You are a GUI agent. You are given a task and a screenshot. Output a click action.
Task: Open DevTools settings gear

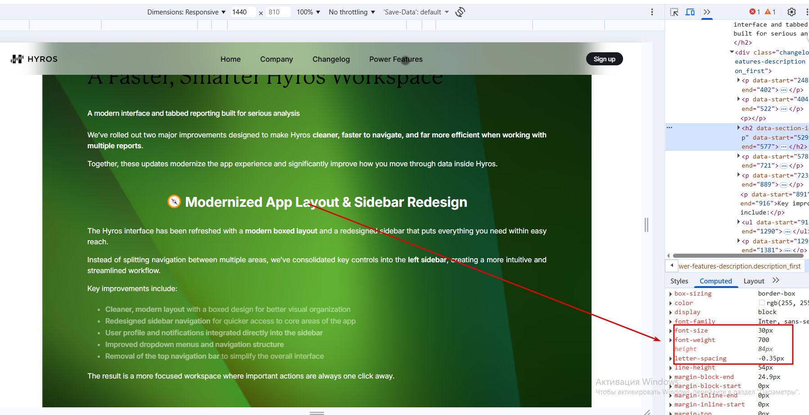tap(791, 12)
